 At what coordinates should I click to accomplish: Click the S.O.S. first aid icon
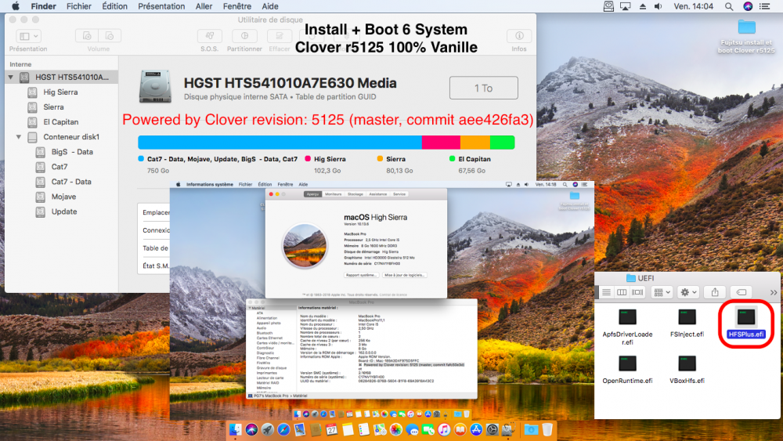pos(210,36)
